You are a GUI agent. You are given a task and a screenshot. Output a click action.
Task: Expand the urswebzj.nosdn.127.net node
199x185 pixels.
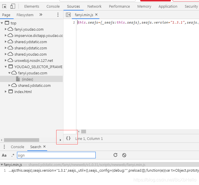[x=5, y=60]
